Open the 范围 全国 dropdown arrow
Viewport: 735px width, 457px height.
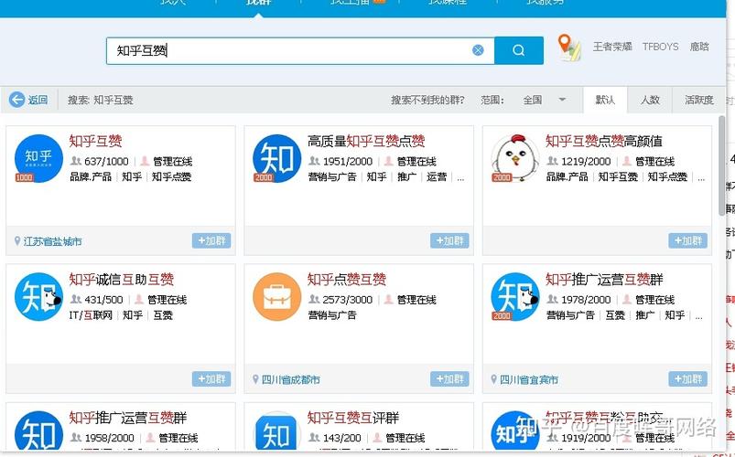click(562, 100)
